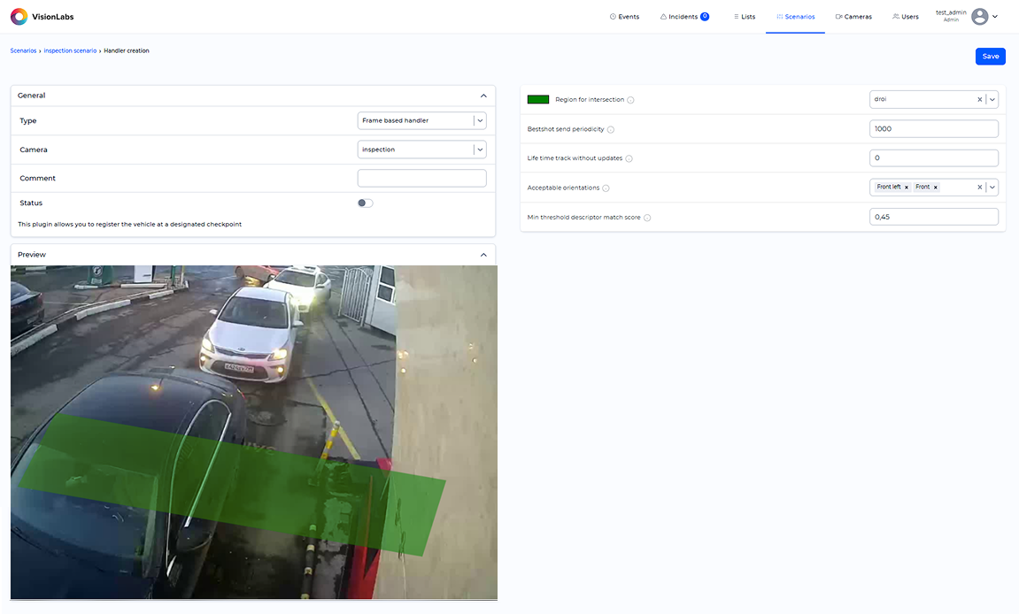This screenshot has width=1019, height=614.
Task: Focus the Comment input field
Action: (421, 179)
